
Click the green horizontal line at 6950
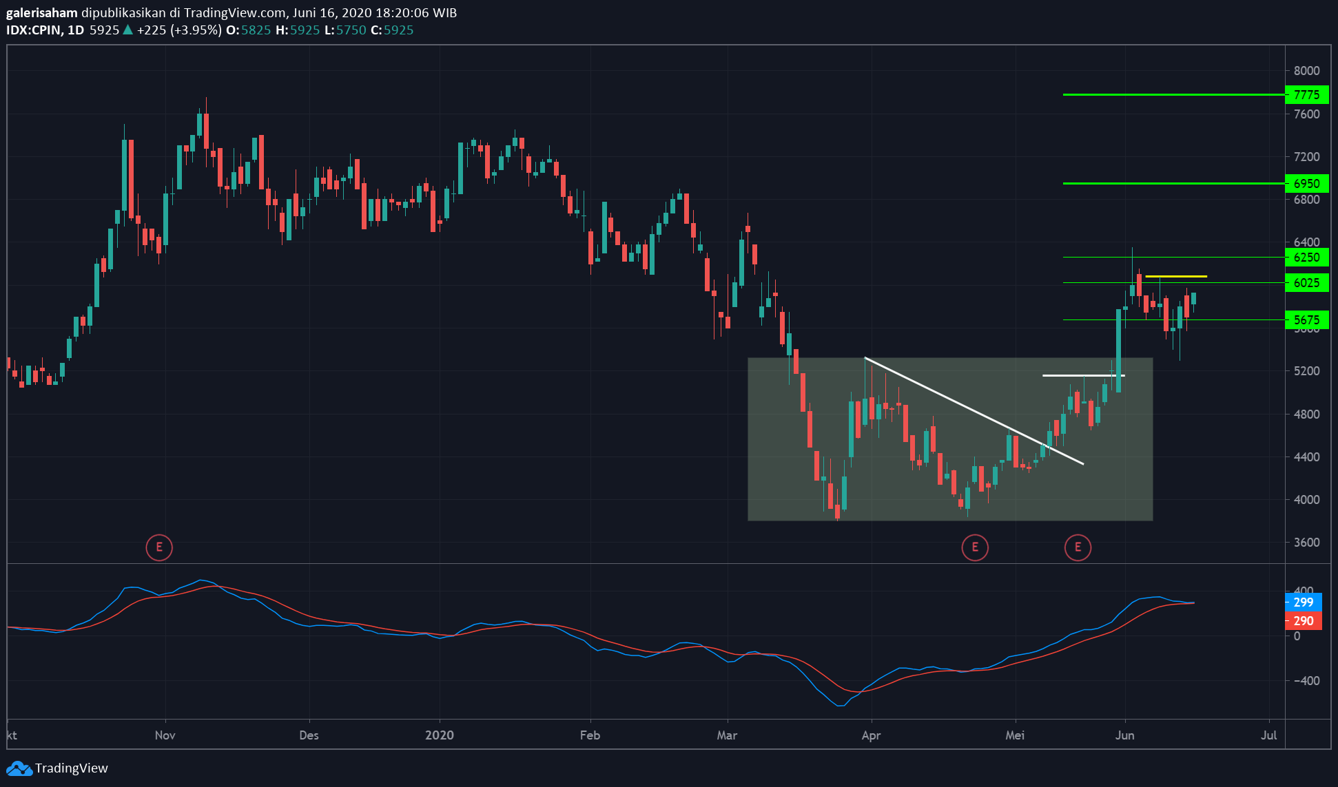pyautogui.click(x=1174, y=184)
